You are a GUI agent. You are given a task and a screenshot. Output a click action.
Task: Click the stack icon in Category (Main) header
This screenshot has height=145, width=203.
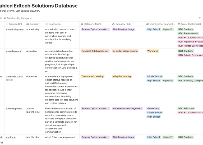coord(82,24)
